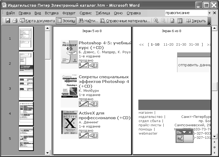Screen dimensions: 219x157
Task: Click the book order icon under Photoshop 4-5
Action: click(x=93, y=65)
